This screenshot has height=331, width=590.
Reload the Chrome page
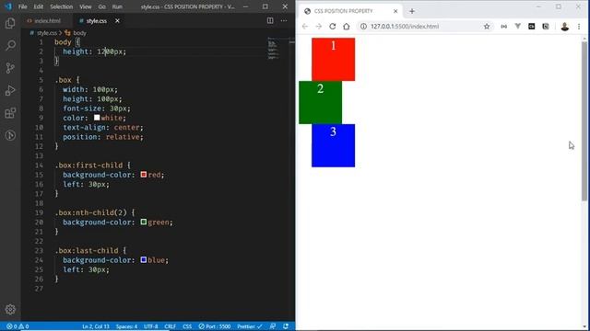332,27
